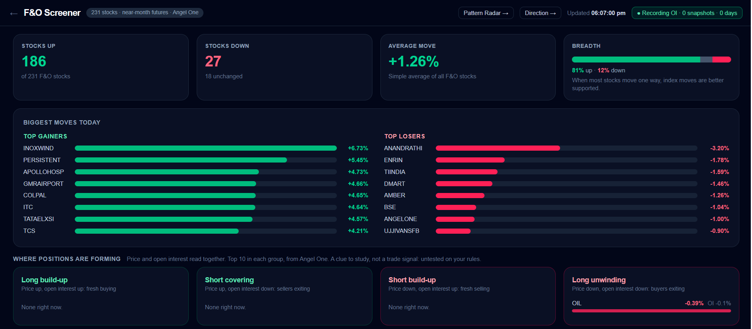
Task: Click the -0.39% change for OIL
Action: 694,303
